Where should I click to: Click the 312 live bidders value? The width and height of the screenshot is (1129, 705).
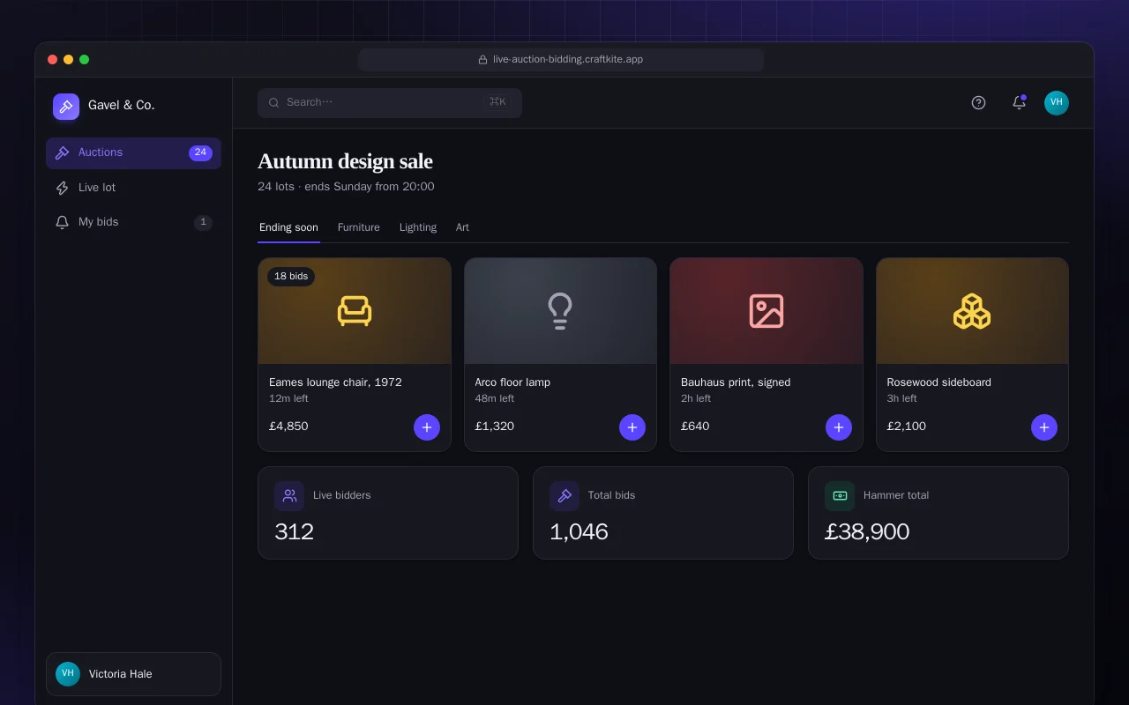[294, 531]
